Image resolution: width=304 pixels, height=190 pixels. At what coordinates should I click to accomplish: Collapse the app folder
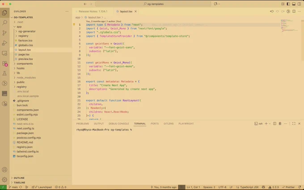19,27
